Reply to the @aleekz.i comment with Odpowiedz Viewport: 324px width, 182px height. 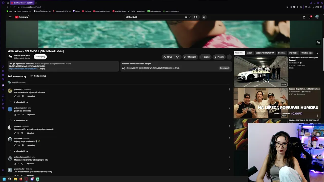point(30,133)
